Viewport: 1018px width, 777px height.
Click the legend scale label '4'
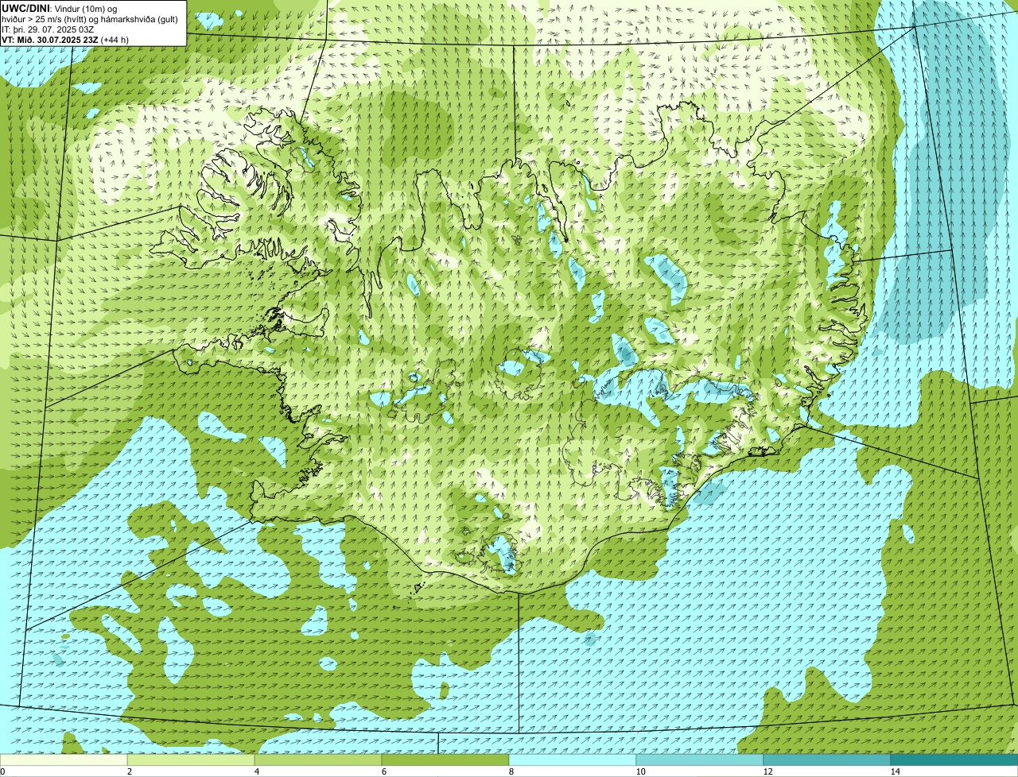point(256,771)
